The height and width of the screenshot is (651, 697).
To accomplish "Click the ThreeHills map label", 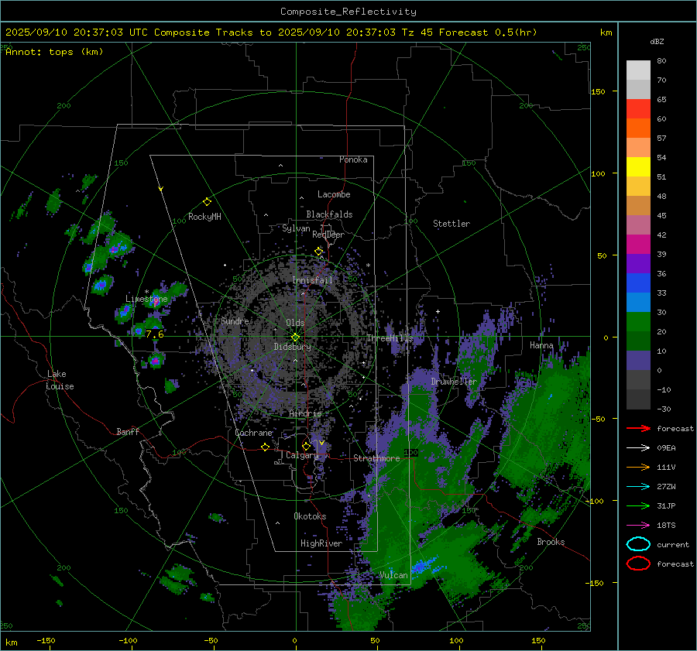I will click(390, 338).
